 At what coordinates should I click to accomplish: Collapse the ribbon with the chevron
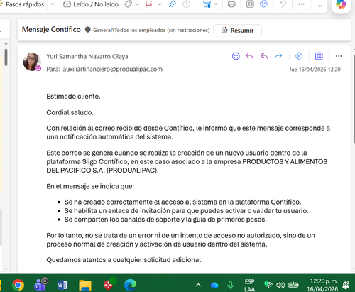point(319,6)
